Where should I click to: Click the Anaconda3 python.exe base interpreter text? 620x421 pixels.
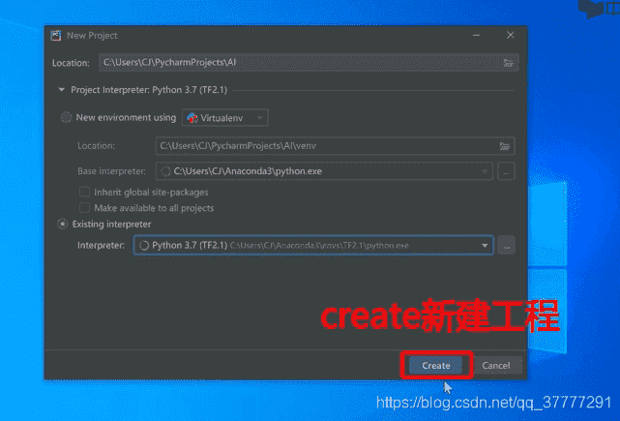[248, 171]
